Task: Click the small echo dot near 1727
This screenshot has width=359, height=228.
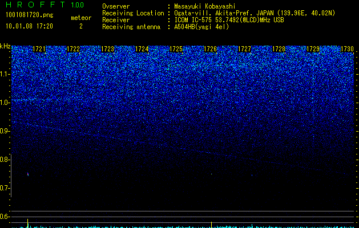Action: tap(252, 176)
